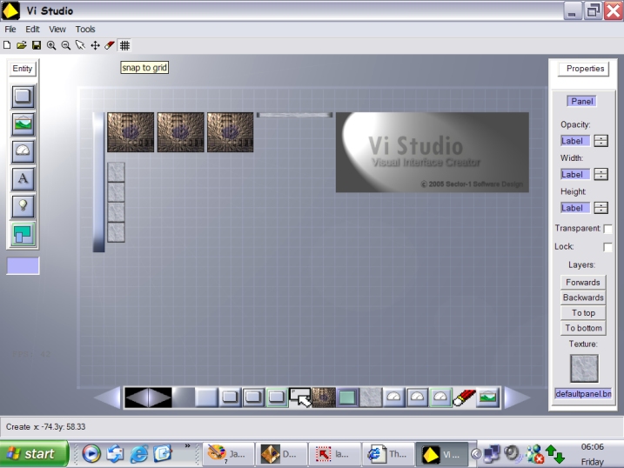Screen dimensions: 624x468
Task: Adjust the Width spinner control
Action: [601, 174]
